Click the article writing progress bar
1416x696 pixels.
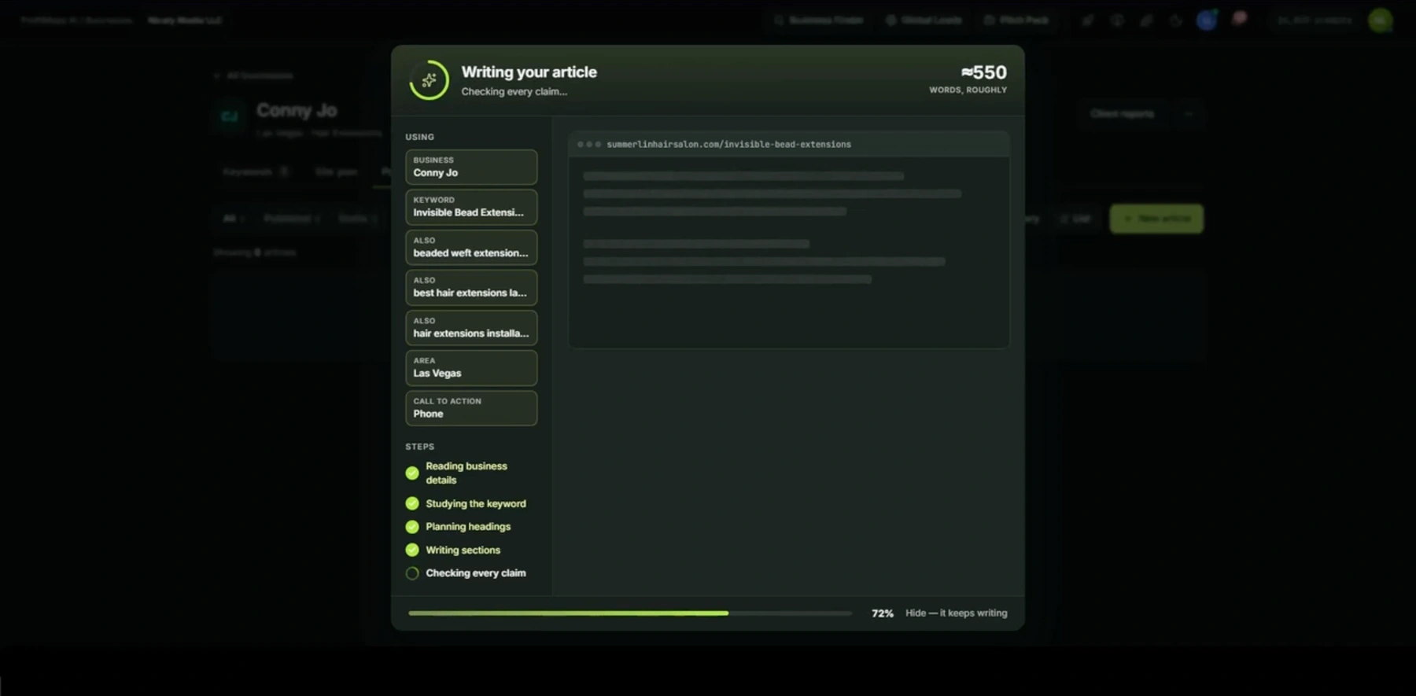point(630,613)
